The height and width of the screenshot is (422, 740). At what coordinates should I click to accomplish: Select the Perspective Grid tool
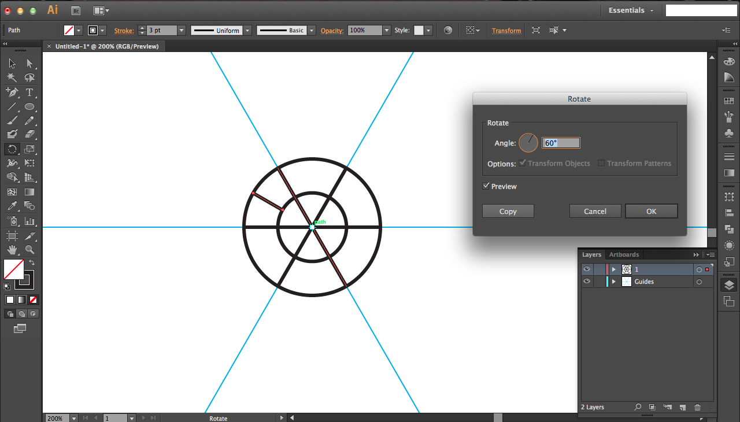tap(29, 177)
